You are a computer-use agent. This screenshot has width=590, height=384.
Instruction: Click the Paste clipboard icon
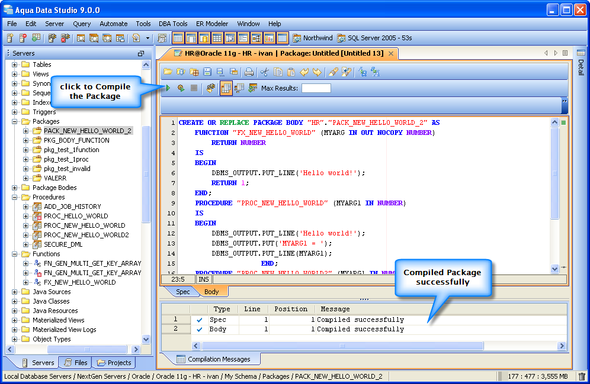[x=291, y=72]
